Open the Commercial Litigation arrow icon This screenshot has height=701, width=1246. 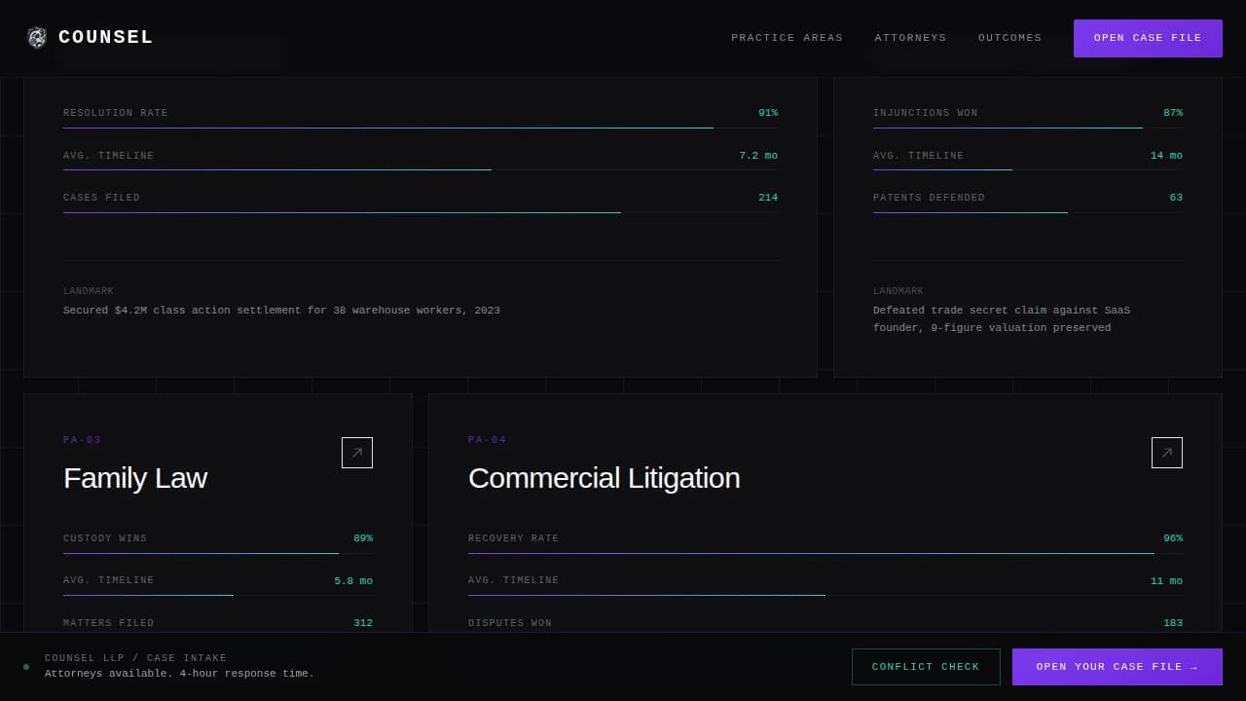(1167, 453)
